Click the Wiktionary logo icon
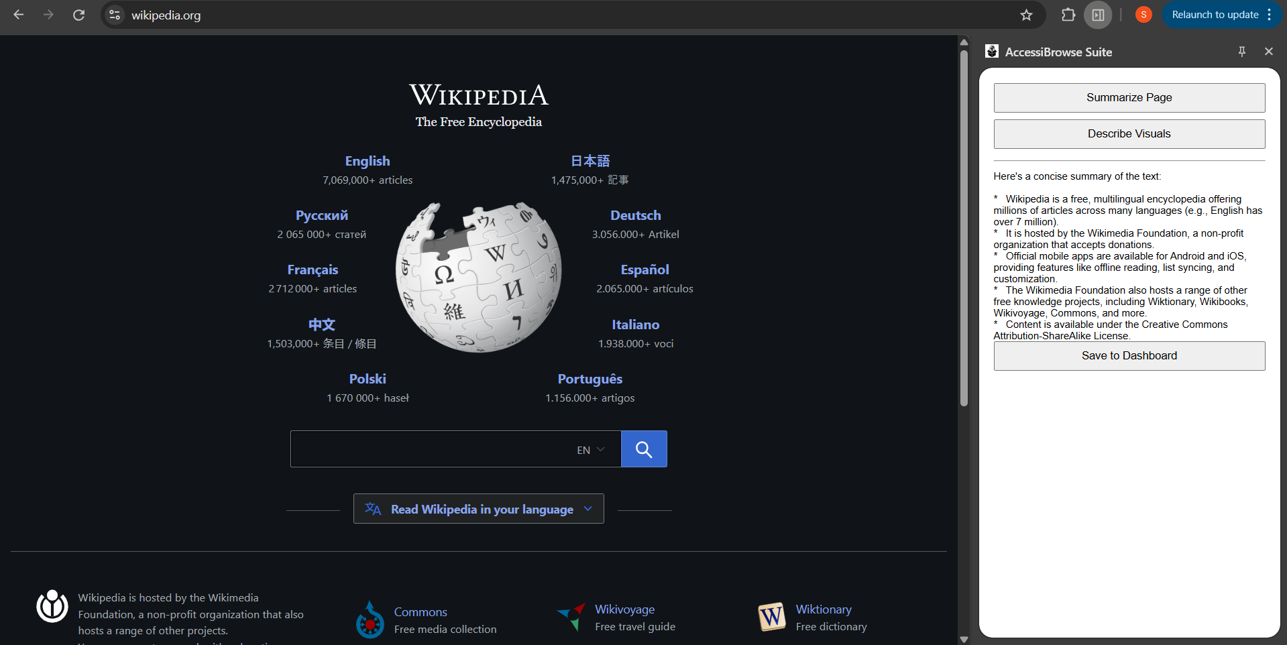The width and height of the screenshot is (1287, 645). pos(772,617)
